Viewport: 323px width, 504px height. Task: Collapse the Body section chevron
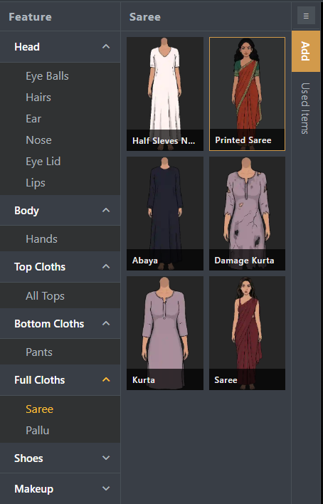(106, 210)
